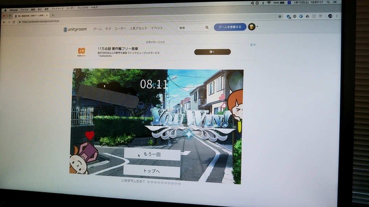The width and height of the screenshot is (369, 207).
Task: Open the ヘルプ menu
Action: coord(94,8)
